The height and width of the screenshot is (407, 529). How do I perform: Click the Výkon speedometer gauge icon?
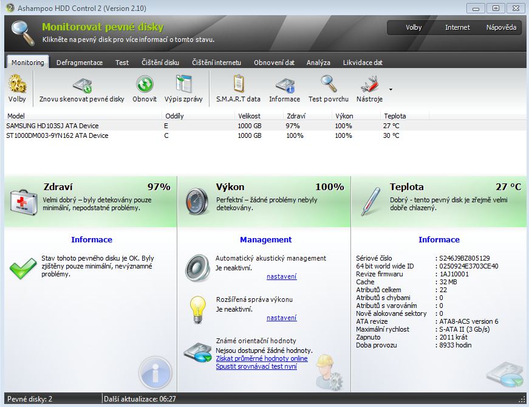[x=197, y=202]
